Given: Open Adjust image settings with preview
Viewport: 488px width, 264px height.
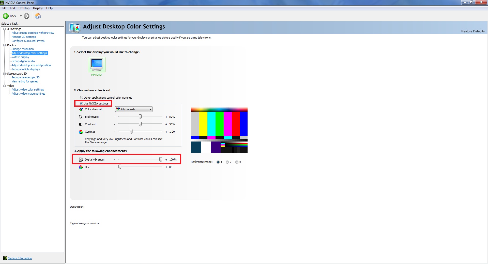Looking at the screenshot, I should (33, 33).
